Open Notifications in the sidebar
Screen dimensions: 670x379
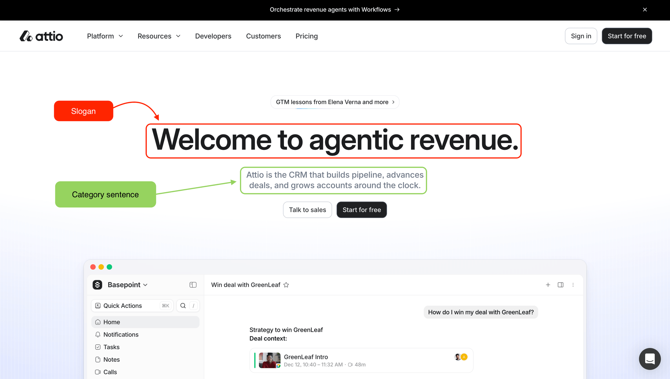[145, 335]
